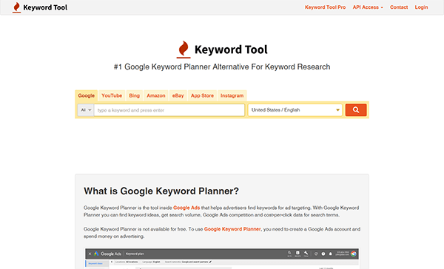Switch to the Amazon tab
444x269 pixels.
click(x=156, y=95)
